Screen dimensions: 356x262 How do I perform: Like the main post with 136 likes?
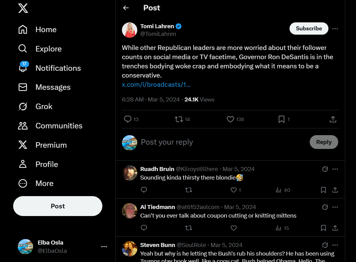230,119
